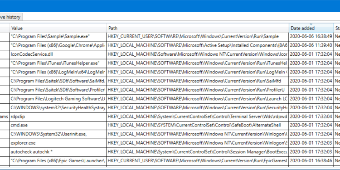
Task: Select date 2020-06-06 11:39:40
Action: pyautogui.click(x=311, y=45)
